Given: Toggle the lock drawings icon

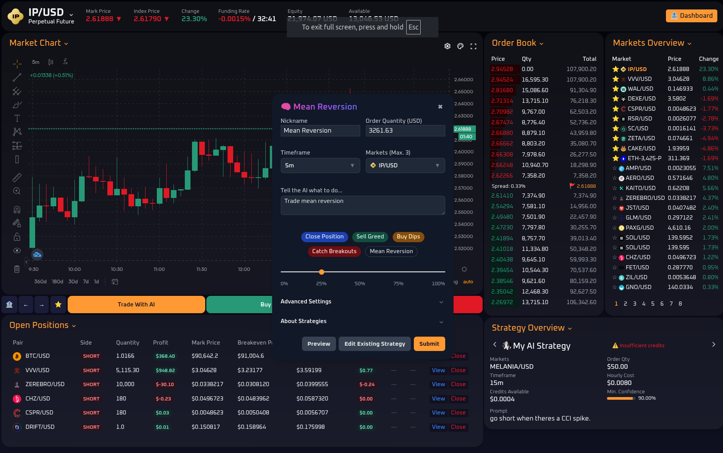Looking at the screenshot, I should coord(17,237).
